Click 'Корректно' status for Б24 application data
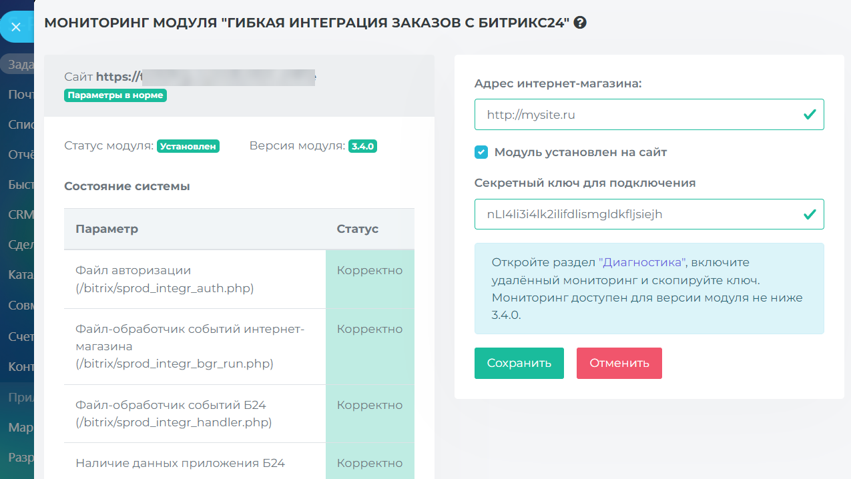The width and height of the screenshot is (851, 479). point(370,463)
